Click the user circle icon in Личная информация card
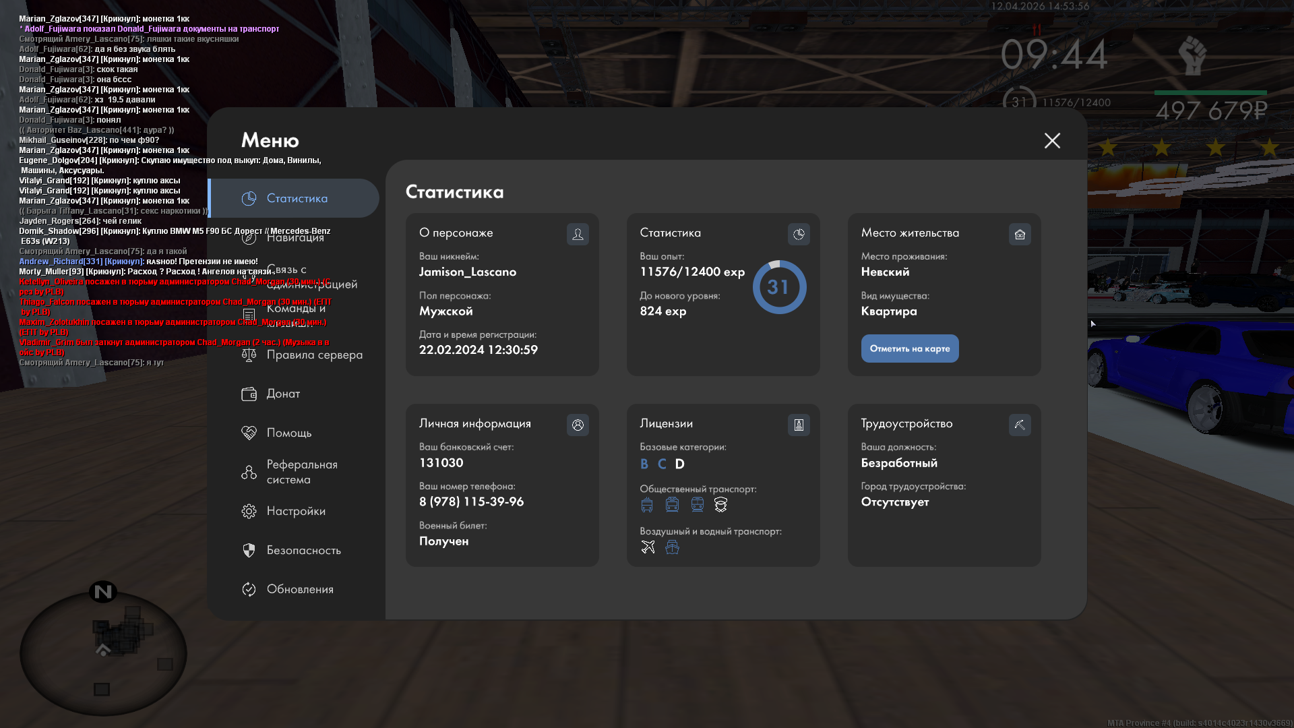 point(578,425)
